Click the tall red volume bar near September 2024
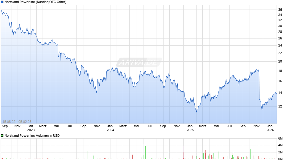The width and height of the screenshot is (290, 162). (x=169, y=151)
